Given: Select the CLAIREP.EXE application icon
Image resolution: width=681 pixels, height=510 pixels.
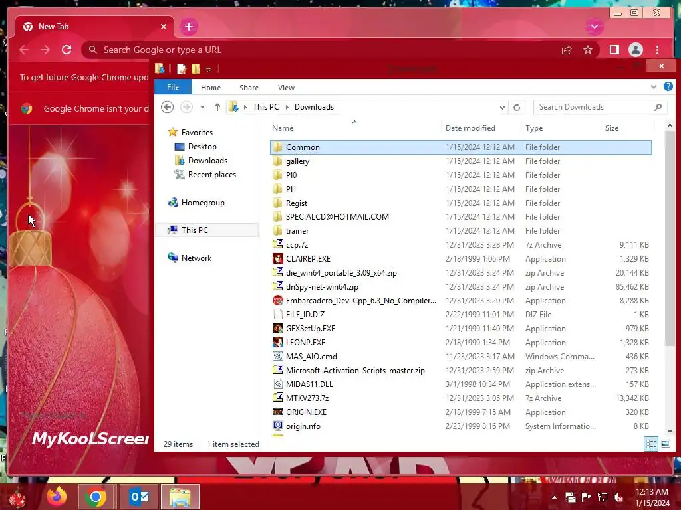Looking at the screenshot, I should pos(278,259).
